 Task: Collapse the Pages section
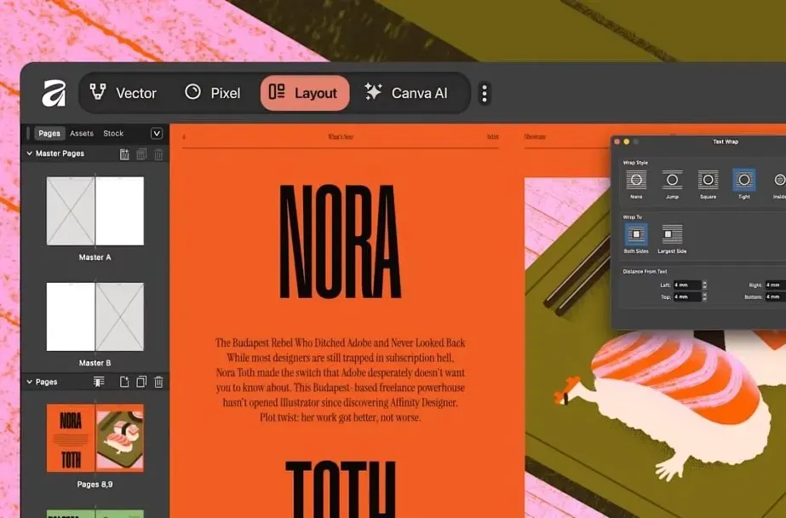[30, 383]
